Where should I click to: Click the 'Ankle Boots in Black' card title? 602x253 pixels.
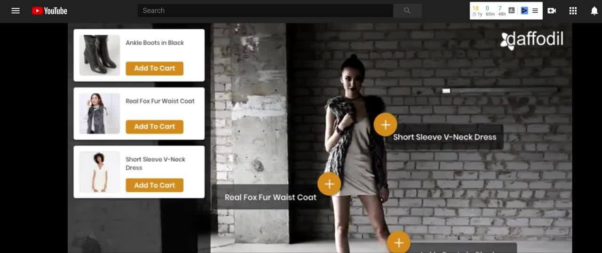point(155,43)
